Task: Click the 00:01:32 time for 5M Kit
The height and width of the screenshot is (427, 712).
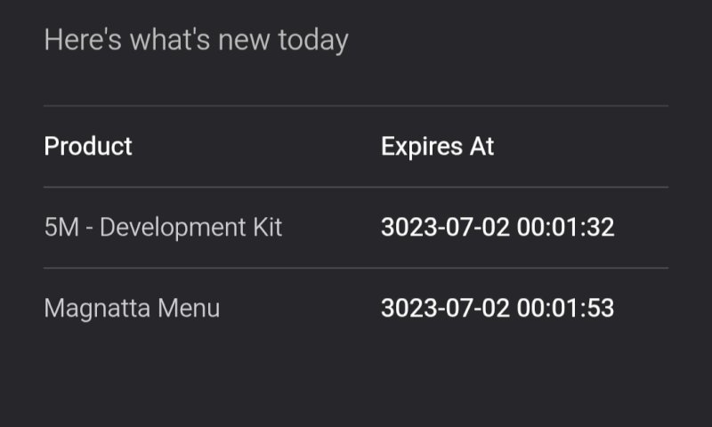Action: 566,227
